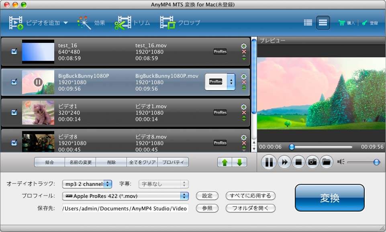Open the profile Apple ProRes 422 dropdown
386x232 pixels.
(125, 196)
